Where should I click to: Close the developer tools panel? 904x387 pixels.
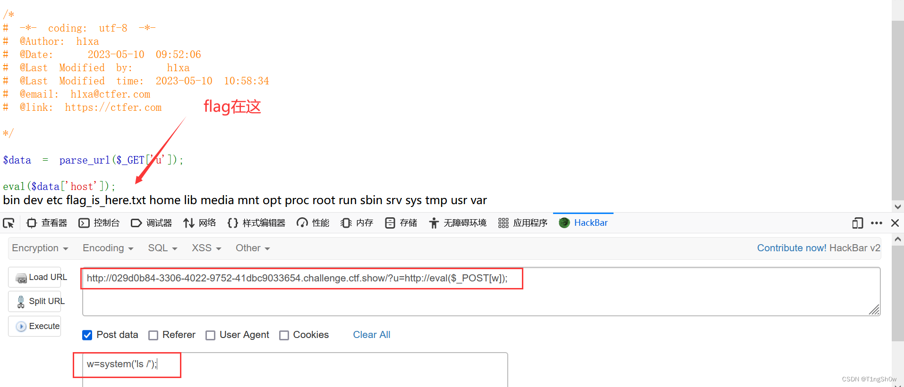895,223
